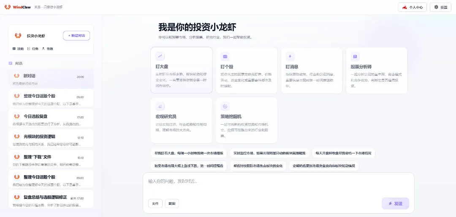
Task: Select the 新对话 conversation
Action: pos(51,79)
